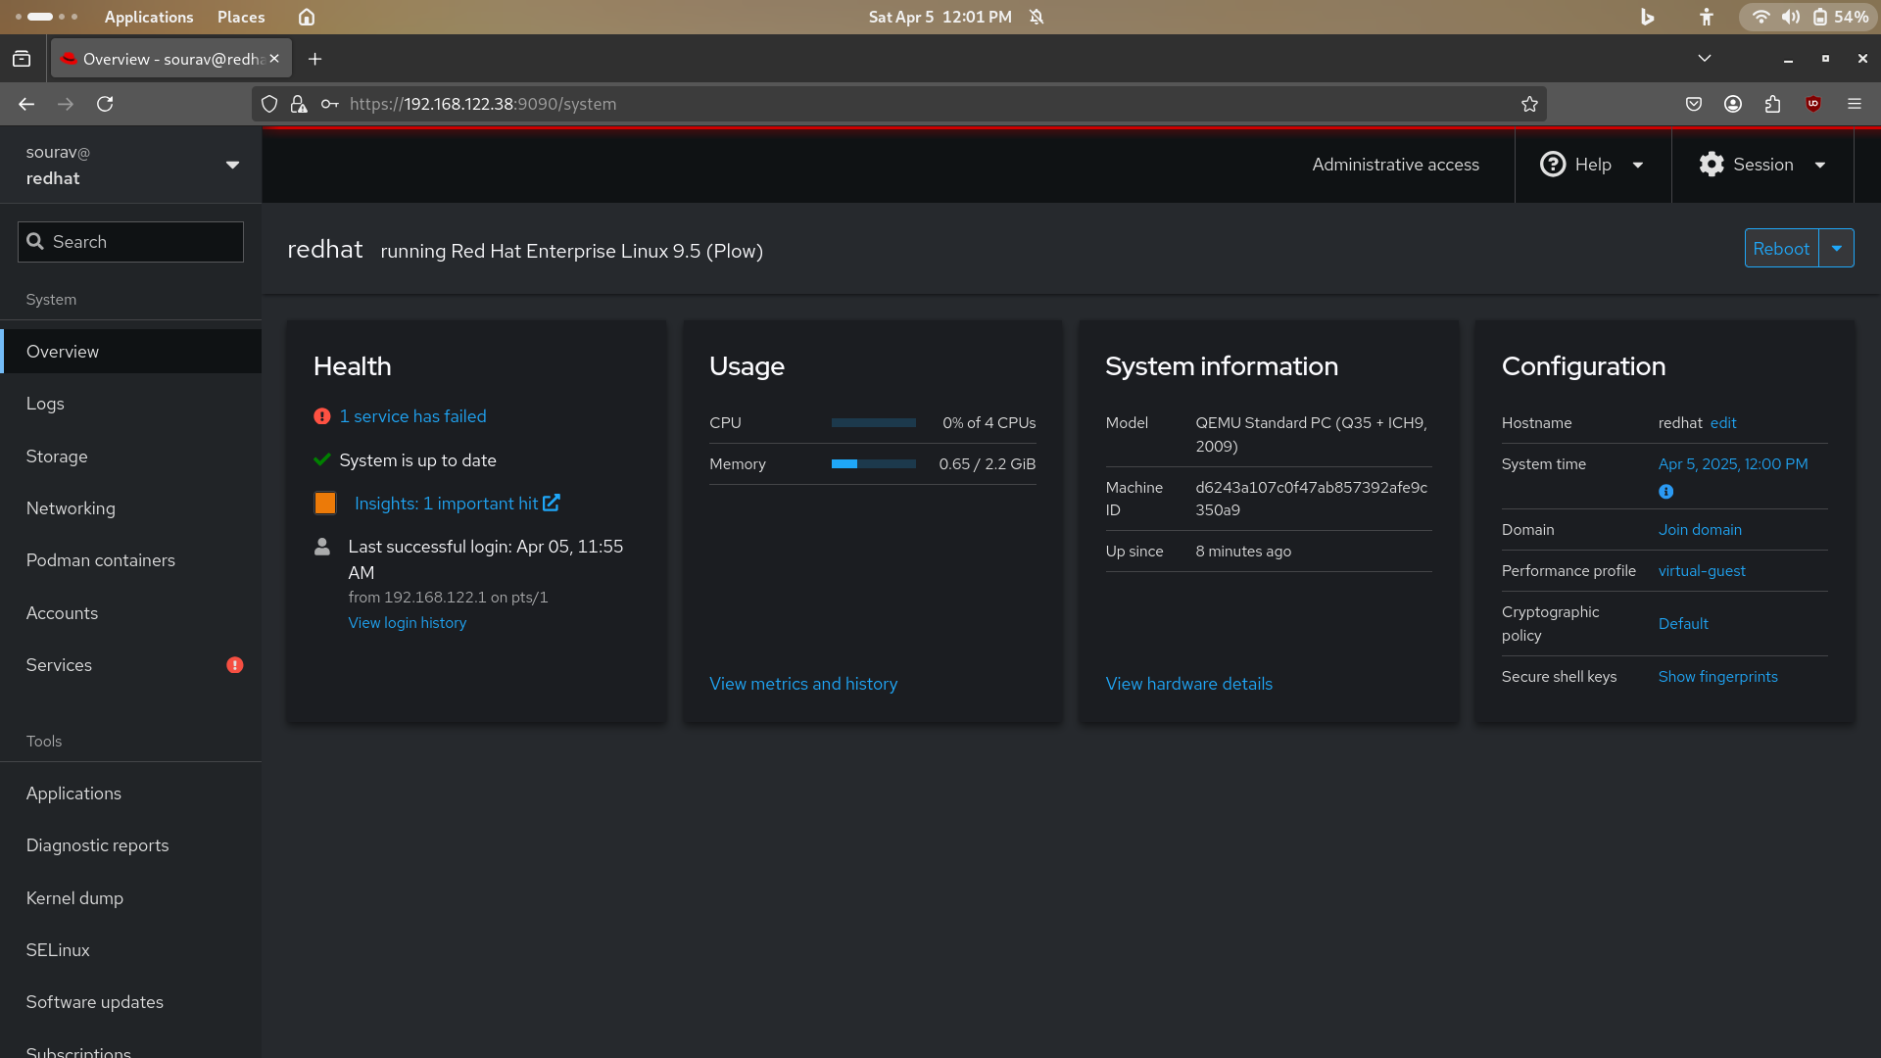Open the Applications menu in top panel

click(x=149, y=17)
